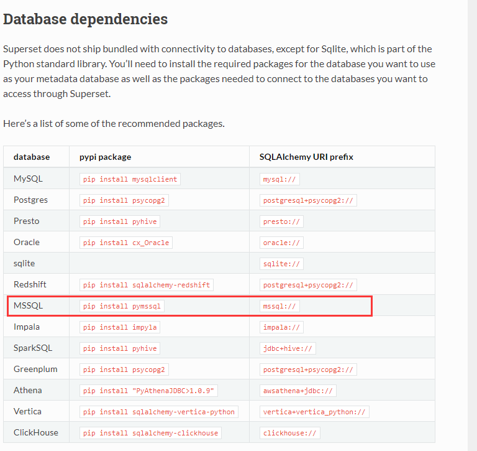The height and width of the screenshot is (451, 477).
Task: Click the "mssql://" URI prefix
Action: tap(279, 306)
